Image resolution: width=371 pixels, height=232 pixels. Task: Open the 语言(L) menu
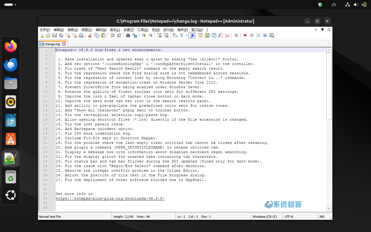[x=115, y=30]
